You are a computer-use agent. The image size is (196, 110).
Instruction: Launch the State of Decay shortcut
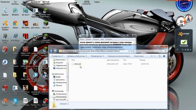tap(15, 90)
